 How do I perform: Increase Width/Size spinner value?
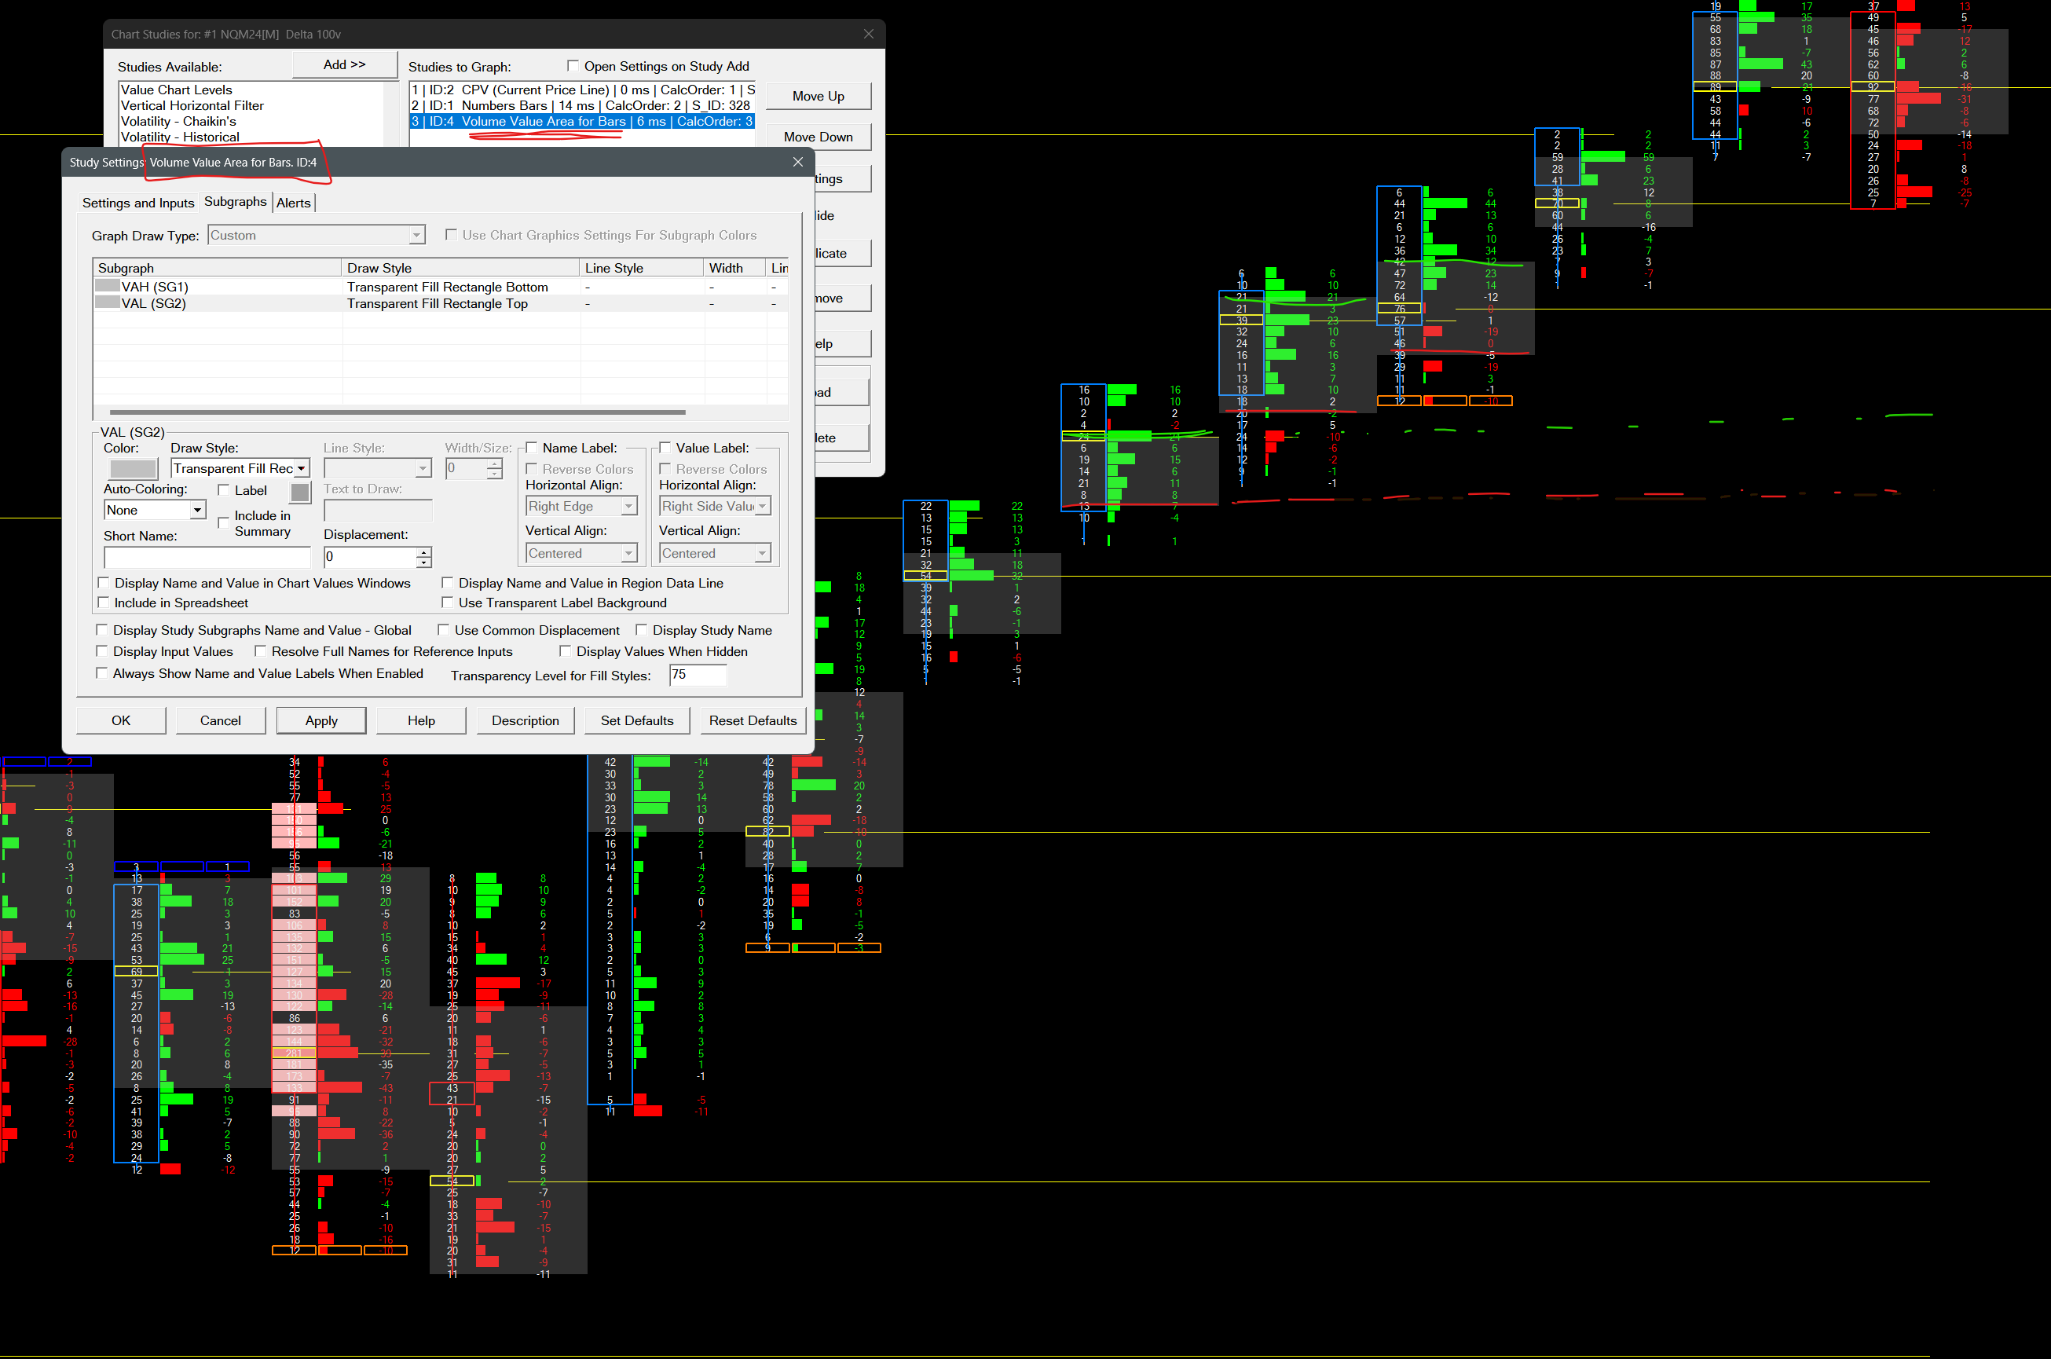(x=494, y=463)
